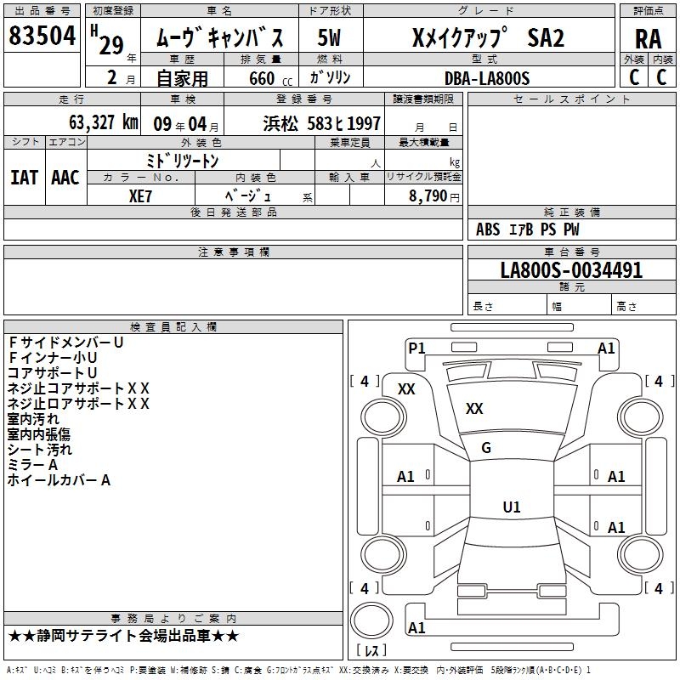Click the lot number 83504
The height and width of the screenshot is (680, 680).
point(42,37)
